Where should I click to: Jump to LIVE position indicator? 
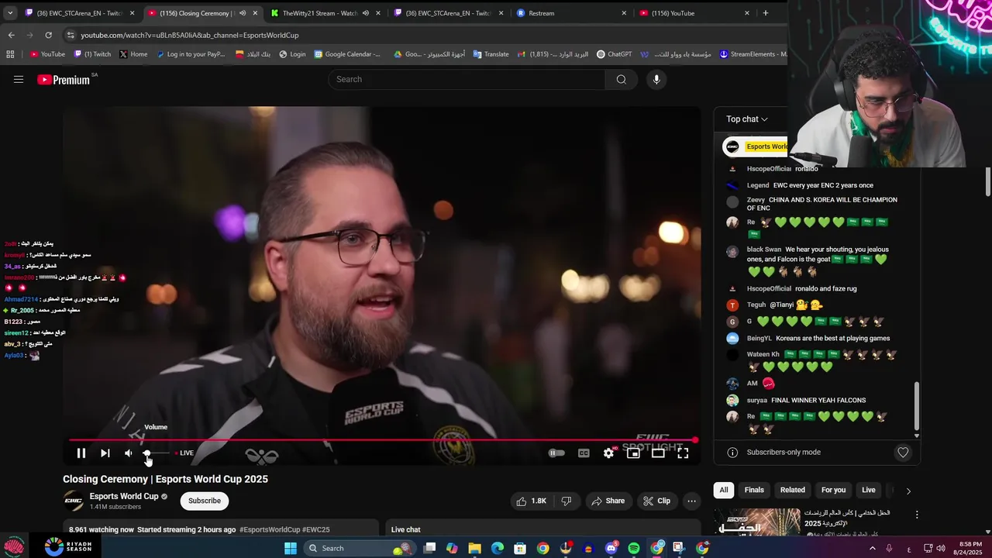184,453
